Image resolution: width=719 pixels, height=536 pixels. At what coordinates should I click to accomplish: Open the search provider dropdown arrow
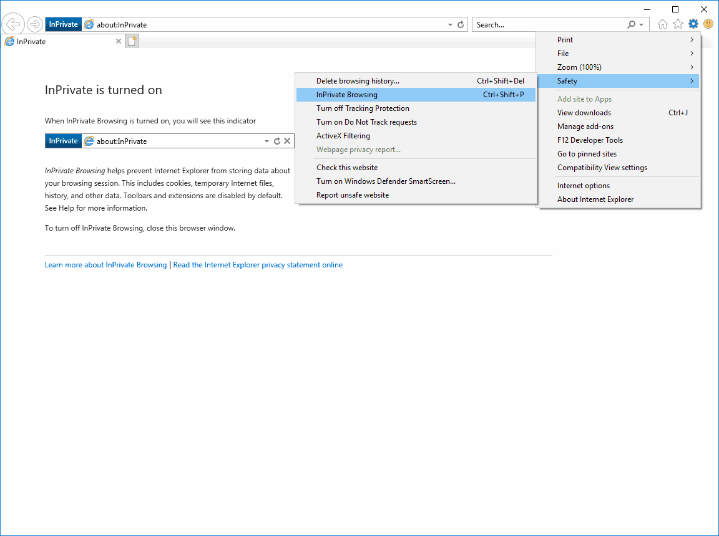coord(642,25)
